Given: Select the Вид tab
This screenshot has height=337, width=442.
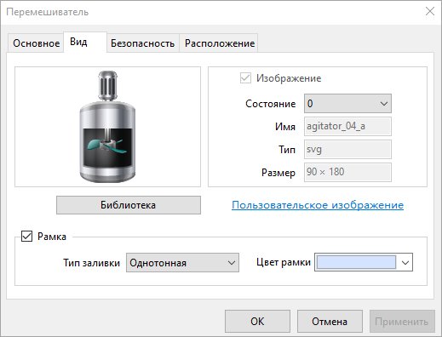Looking at the screenshot, I should point(85,42).
